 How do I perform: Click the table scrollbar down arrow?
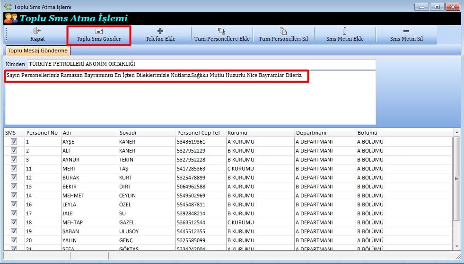[456, 246]
